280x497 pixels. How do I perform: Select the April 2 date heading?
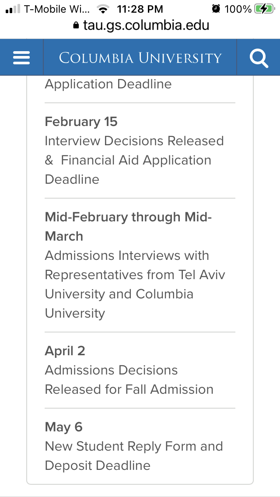[65, 351]
